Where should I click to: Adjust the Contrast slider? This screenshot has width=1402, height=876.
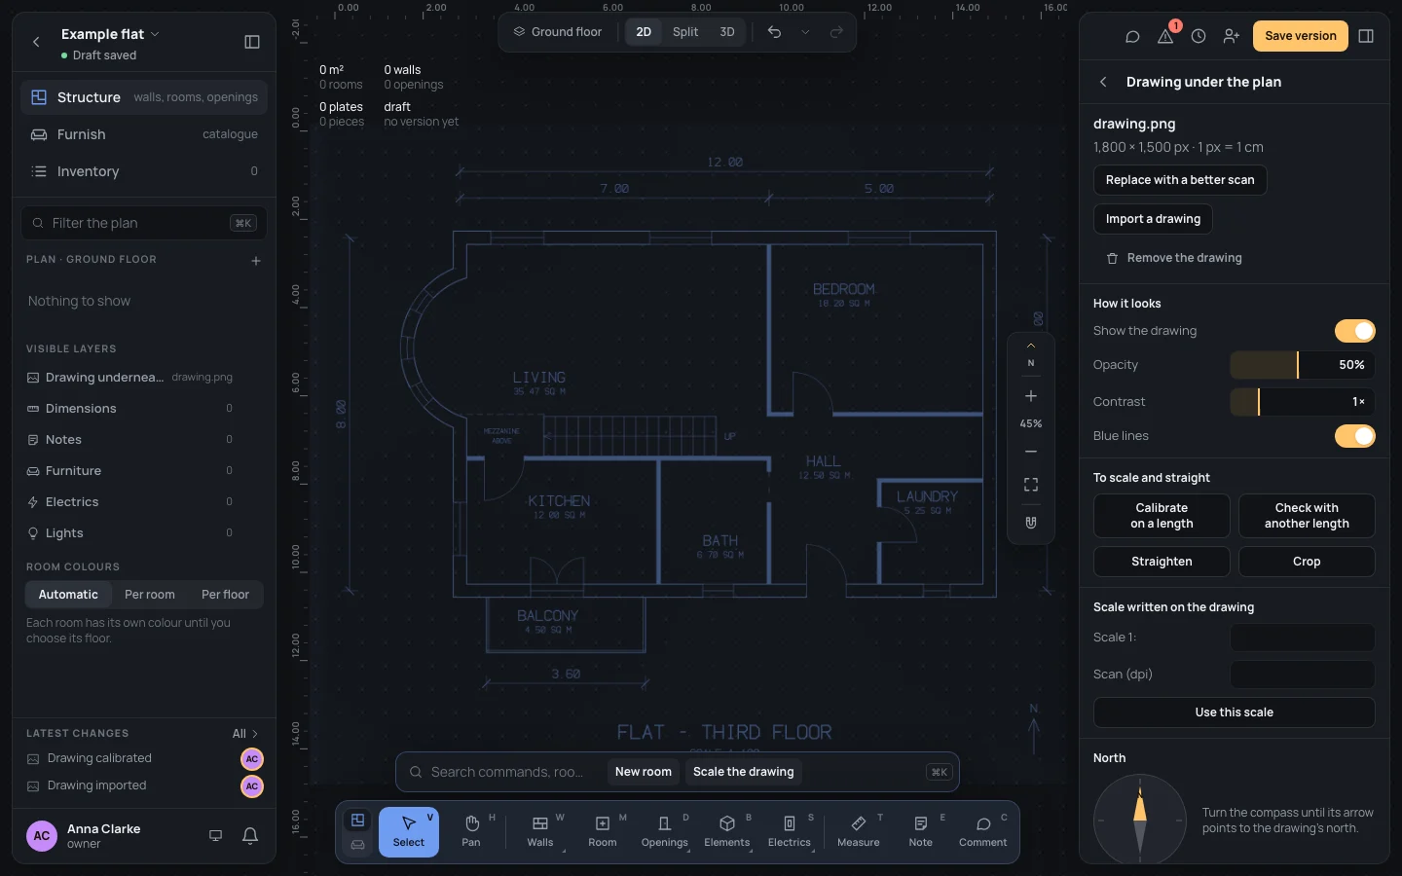pyautogui.click(x=1303, y=402)
